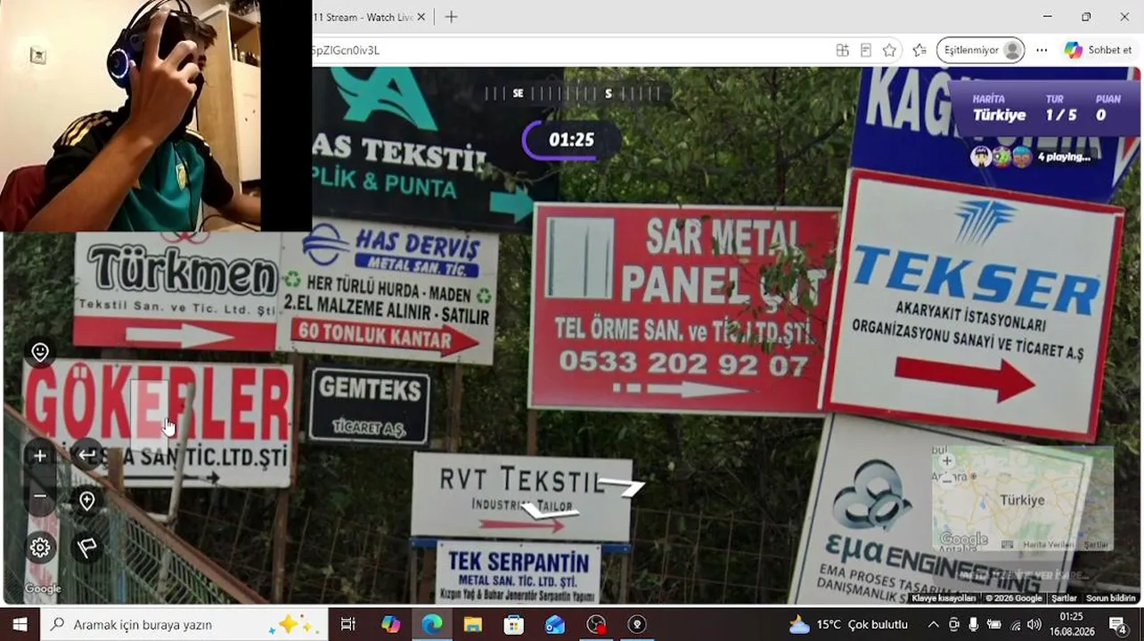Switch to Microsoft Edge on taskbar
This screenshot has height=641, width=1144.
432,624
